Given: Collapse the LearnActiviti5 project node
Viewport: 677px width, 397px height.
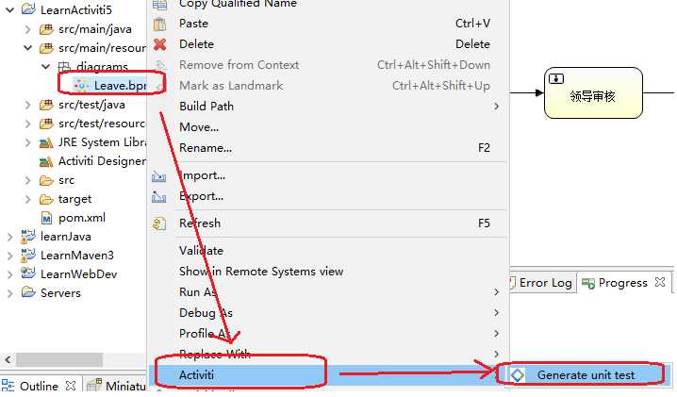Looking at the screenshot, I should pyautogui.click(x=10, y=10).
